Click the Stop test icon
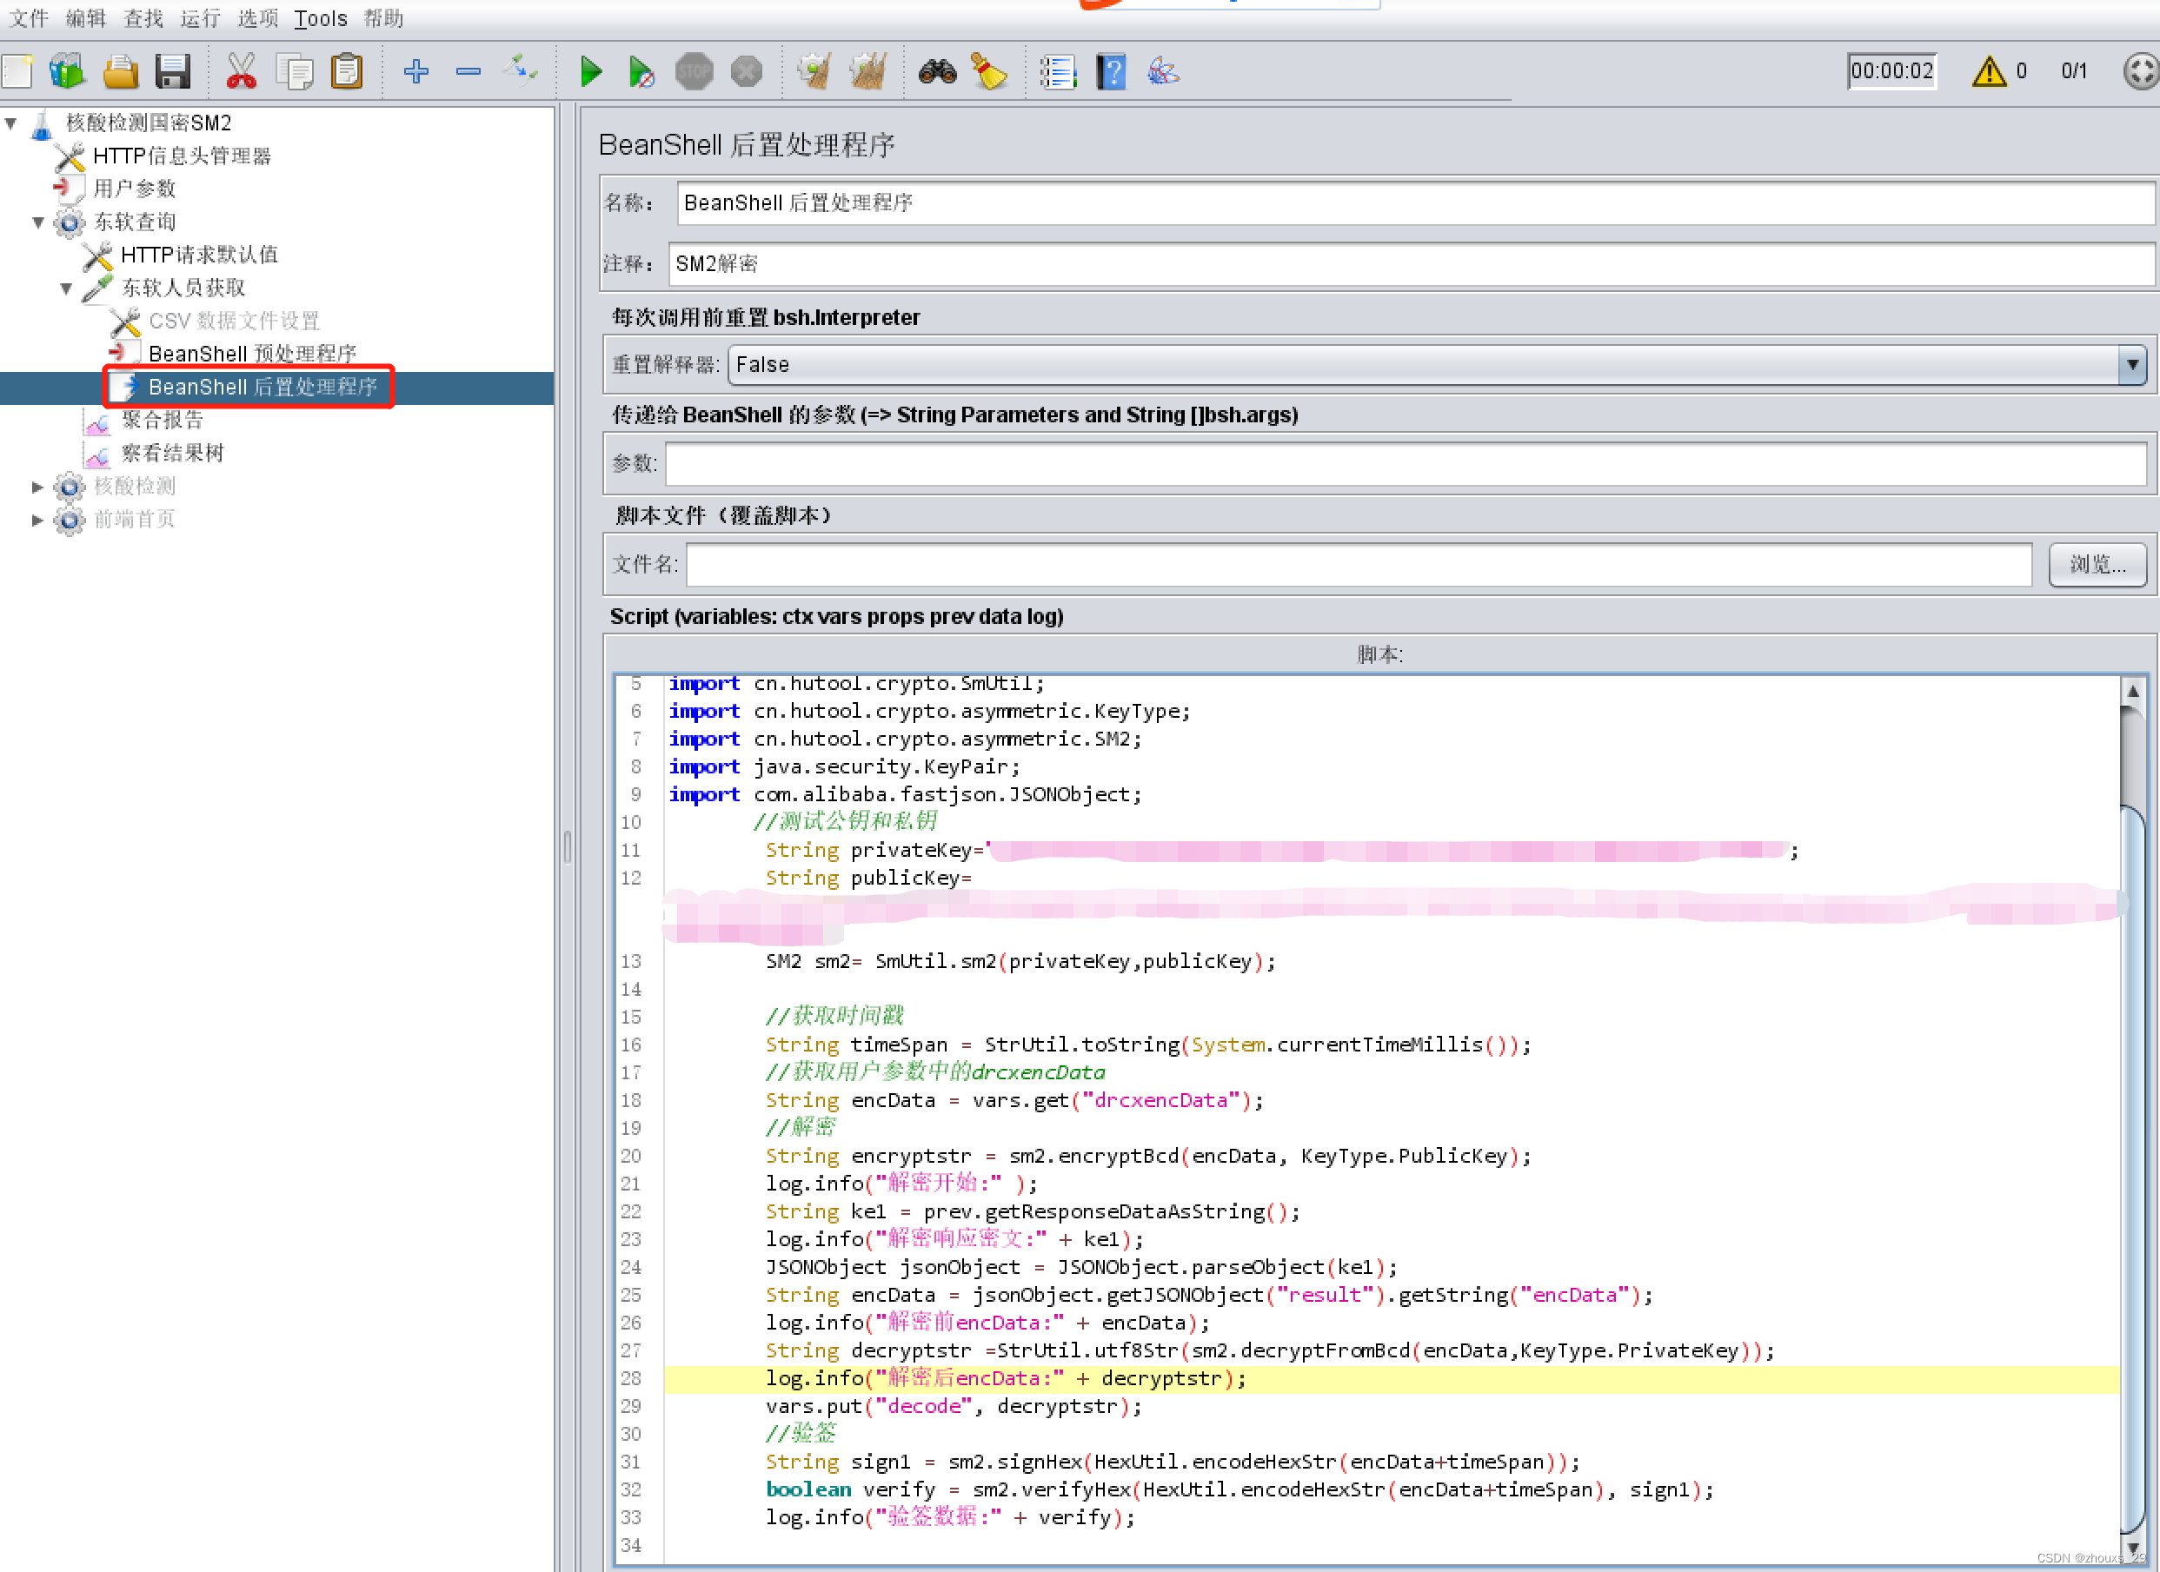2160x1572 pixels. point(694,71)
